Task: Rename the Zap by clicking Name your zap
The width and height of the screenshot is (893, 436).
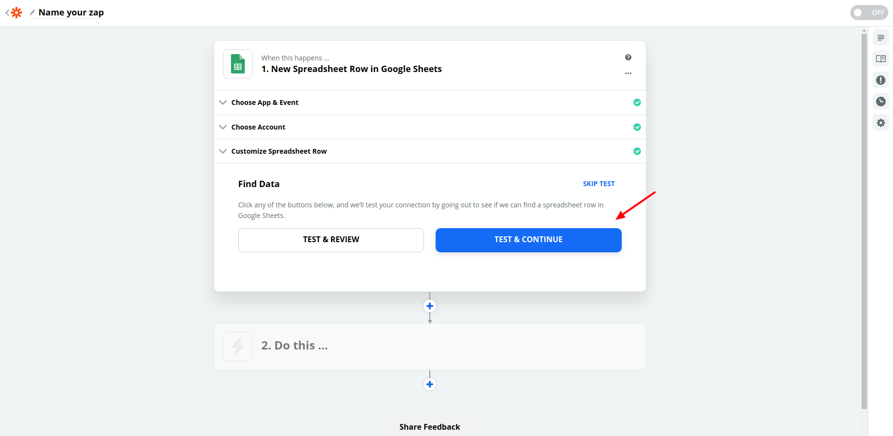Action: pyautogui.click(x=71, y=12)
